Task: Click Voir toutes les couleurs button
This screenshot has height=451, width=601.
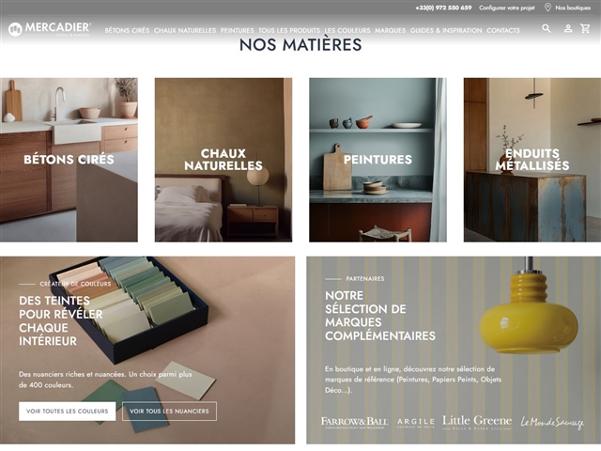Action: point(67,412)
